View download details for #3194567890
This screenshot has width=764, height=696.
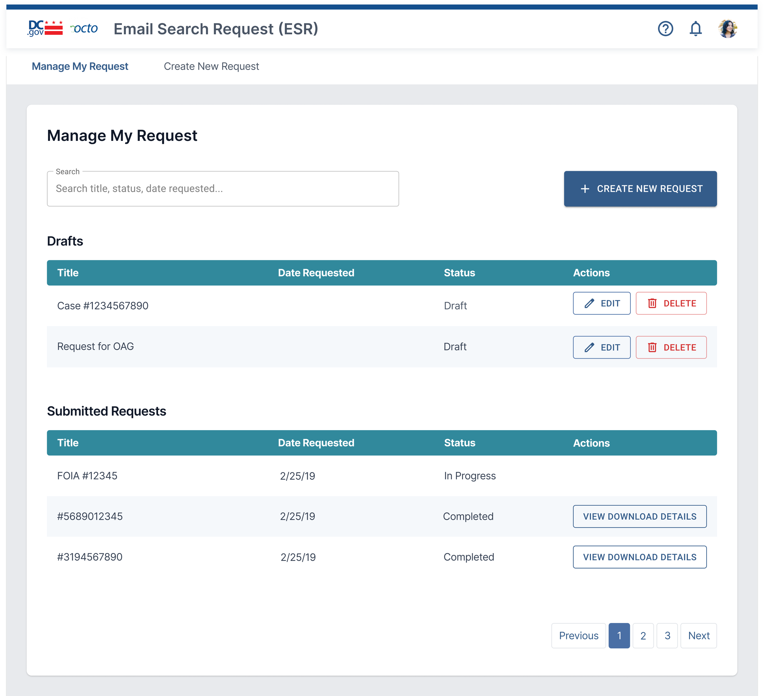click(x=639, y=557)
